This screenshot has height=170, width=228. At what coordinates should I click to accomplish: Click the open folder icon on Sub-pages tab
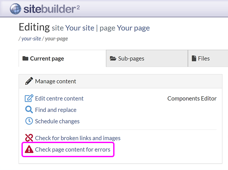(x=113, y=59)
